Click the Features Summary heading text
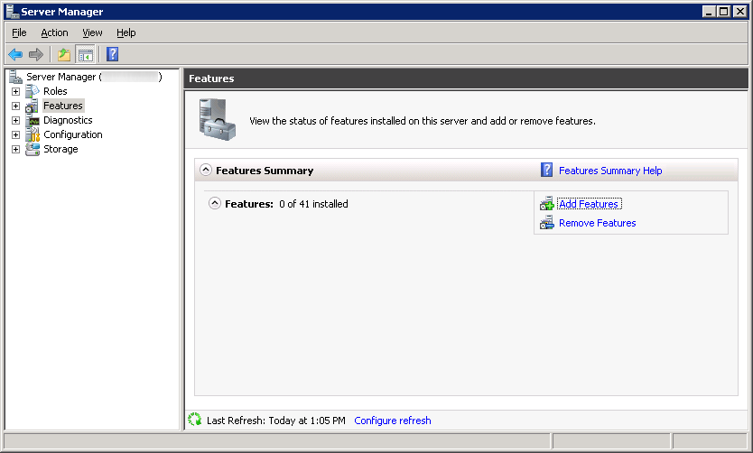This screenshot has width=753, height=453. click(265, 171)
